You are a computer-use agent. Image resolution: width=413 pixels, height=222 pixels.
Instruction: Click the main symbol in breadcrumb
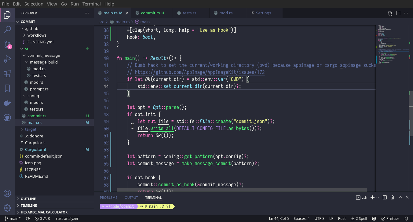[142, 22]
